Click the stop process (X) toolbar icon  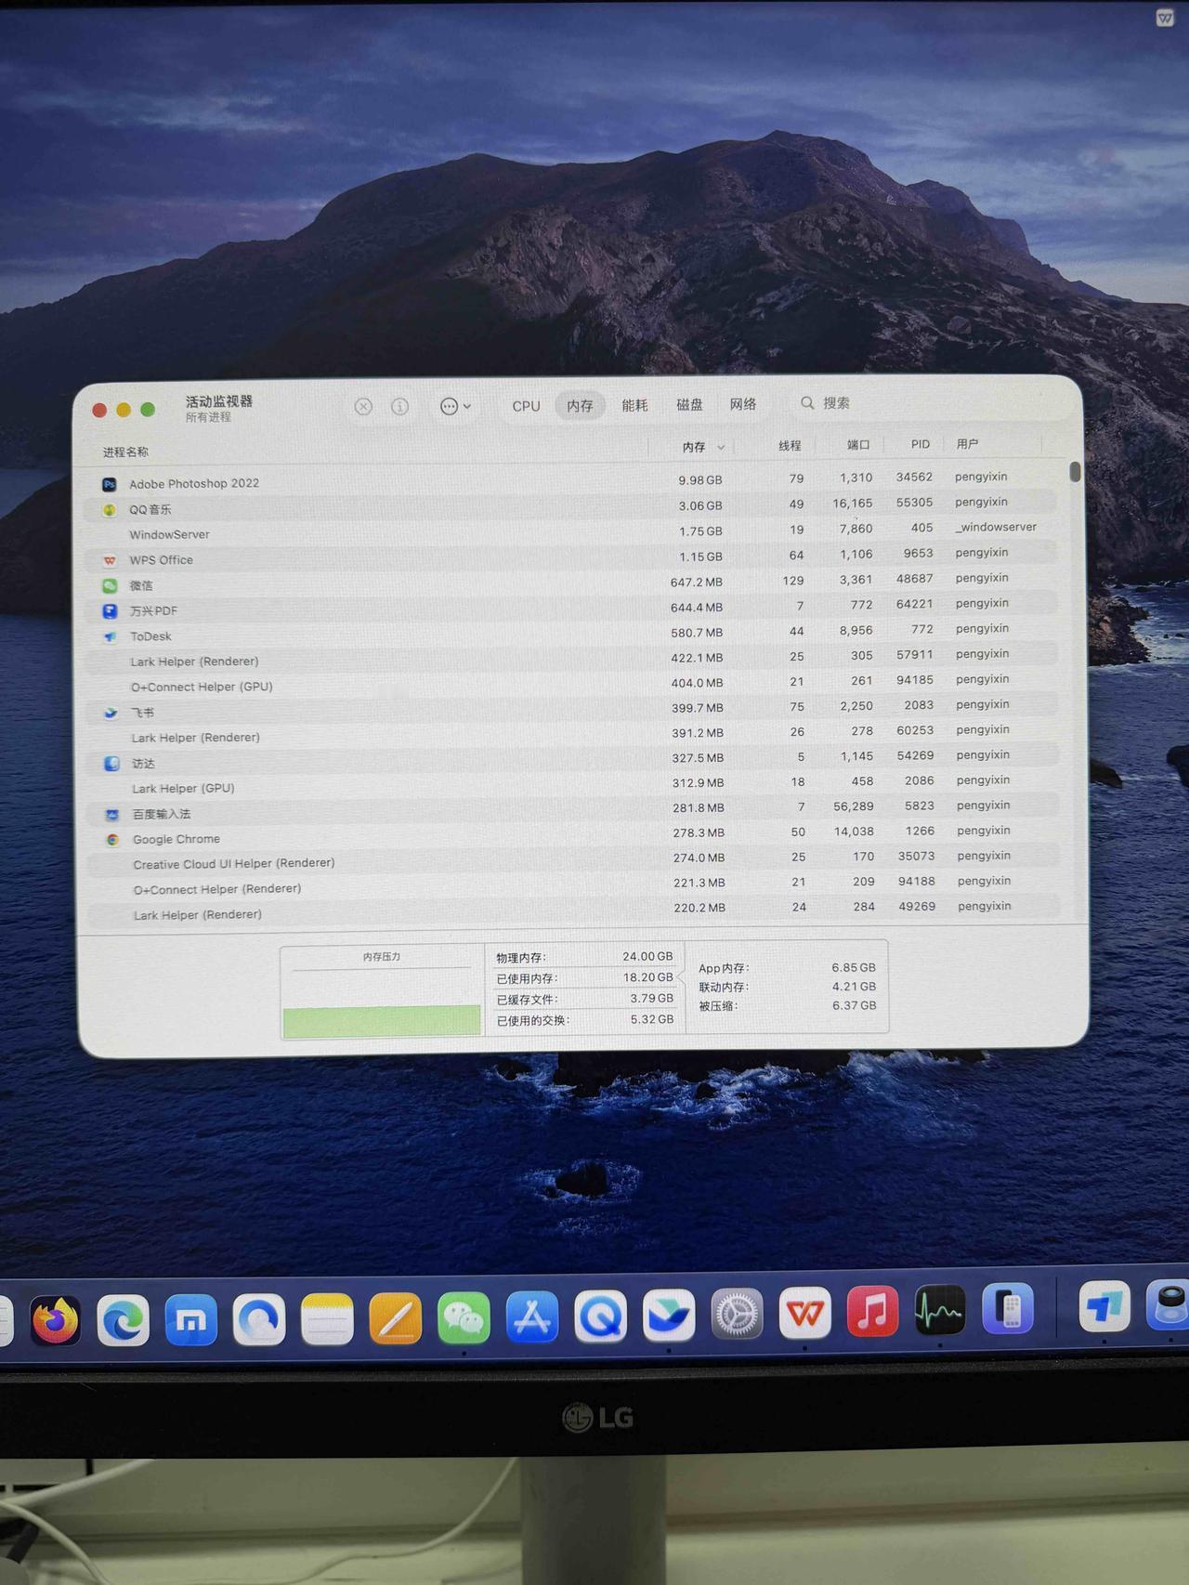coord(363,407)
